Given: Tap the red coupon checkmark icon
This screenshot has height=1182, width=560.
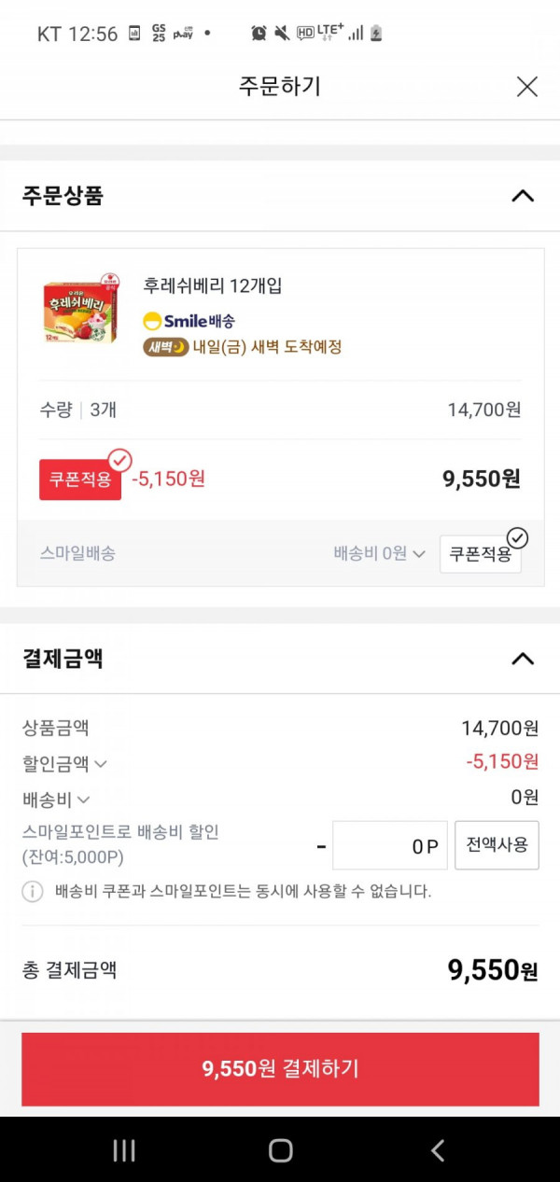Looking at the screenshot, I should 119,460.
